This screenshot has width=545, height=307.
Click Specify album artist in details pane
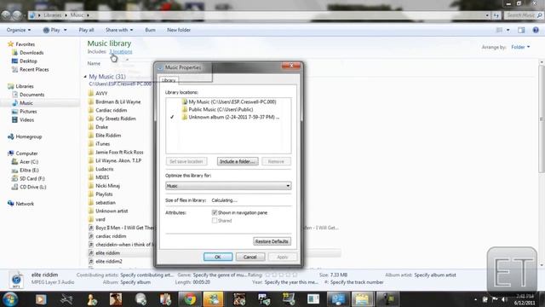[435, 275]
